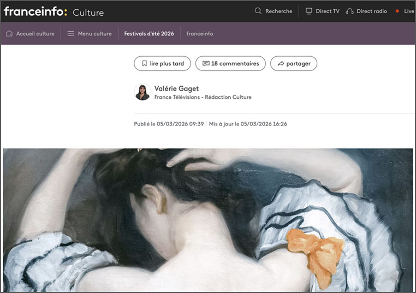Screen dimensions: 416x293
Task: Click the Accueil culture home icon
Action: coord(9,34)
